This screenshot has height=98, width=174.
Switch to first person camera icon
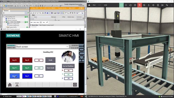(x=149, y=5)
